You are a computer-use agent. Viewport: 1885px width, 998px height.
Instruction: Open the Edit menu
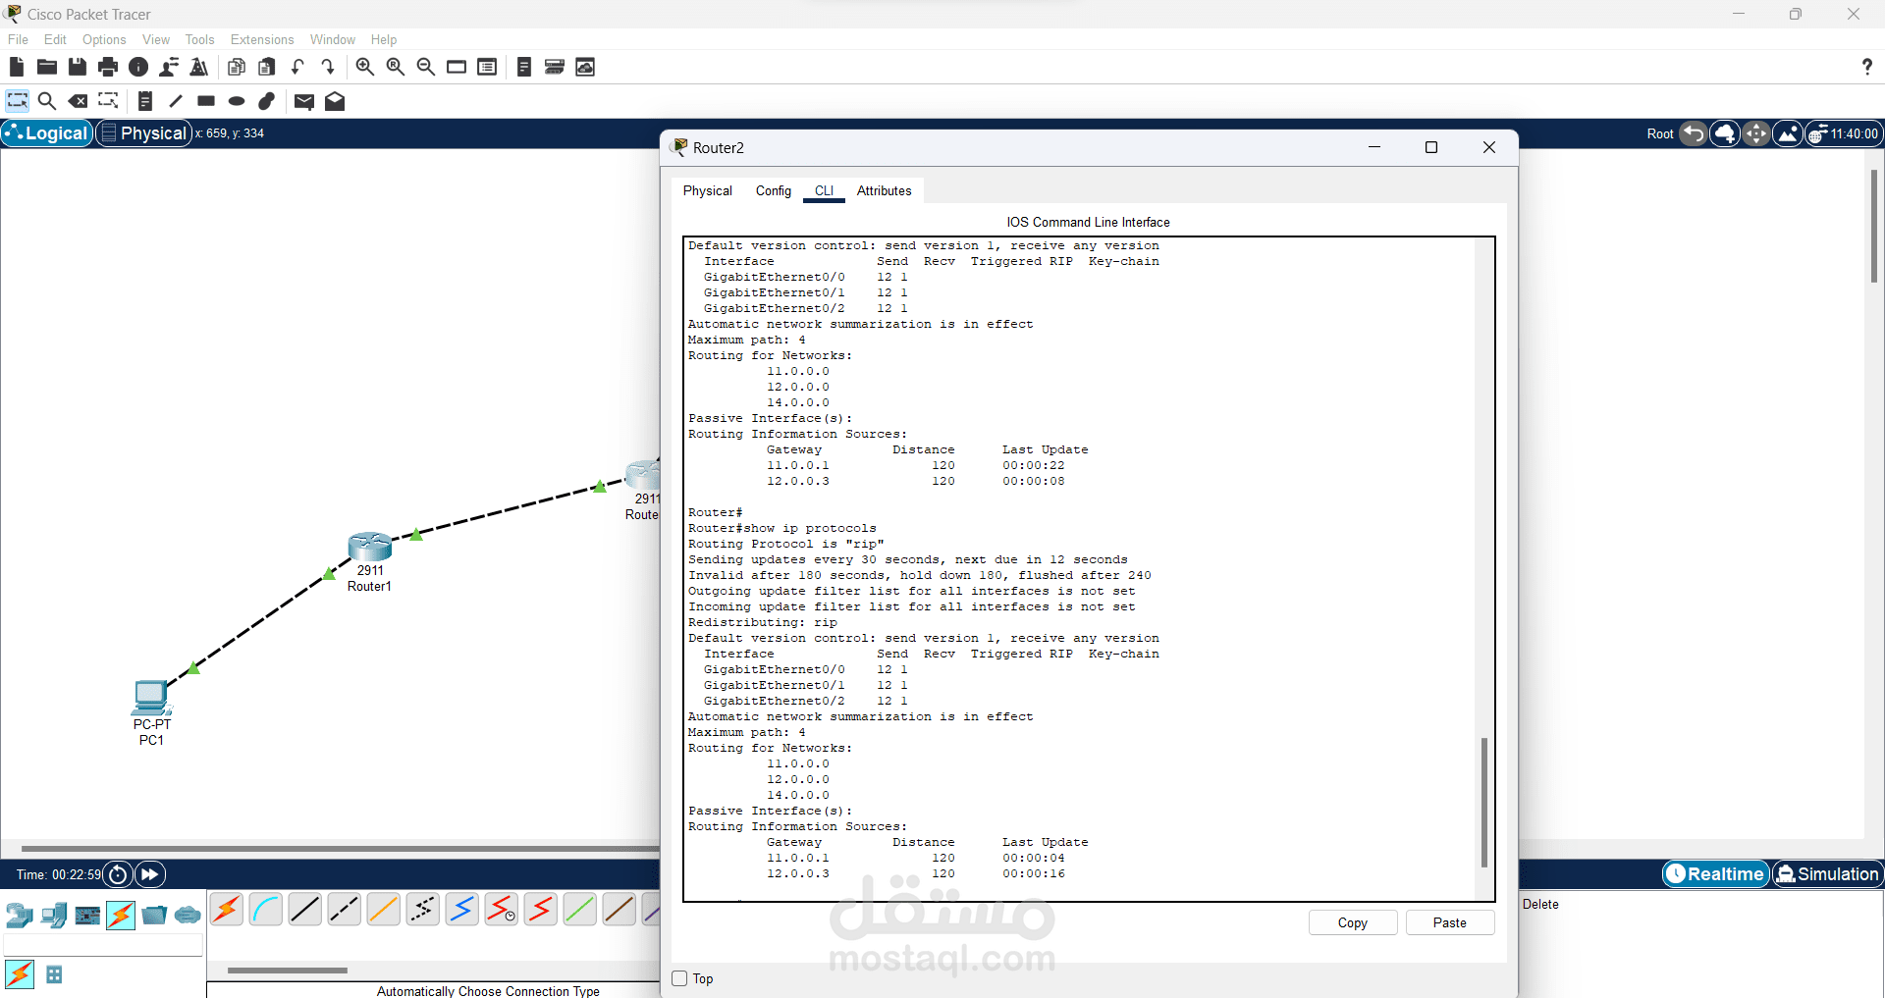[x=55, y=39]
